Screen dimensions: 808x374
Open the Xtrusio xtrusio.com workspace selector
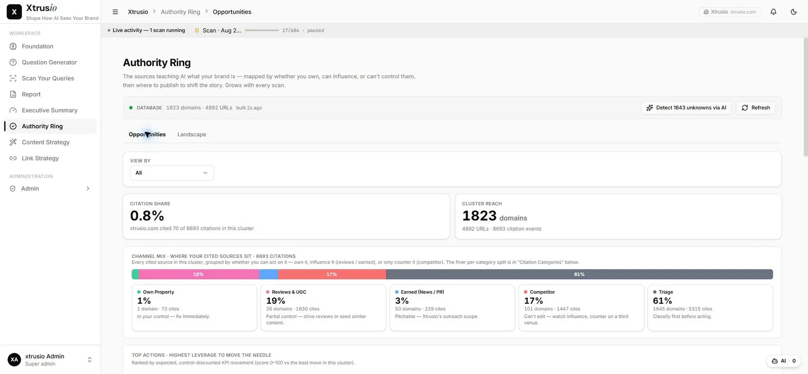(x=730, y=12)
